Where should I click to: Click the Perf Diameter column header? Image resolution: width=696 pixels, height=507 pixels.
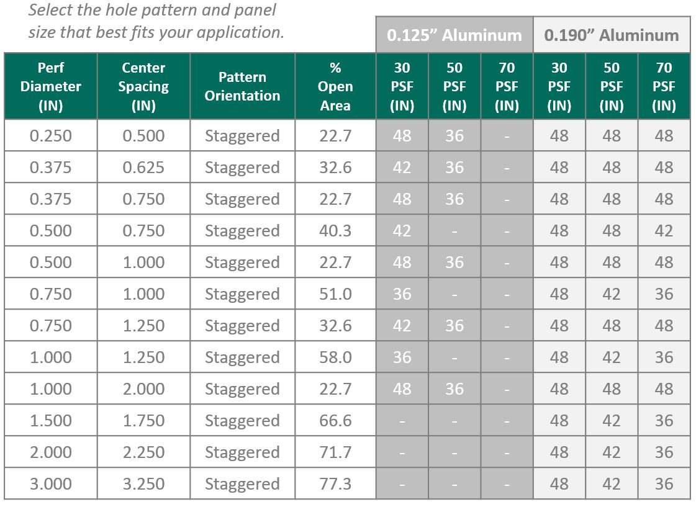point(51,86)
